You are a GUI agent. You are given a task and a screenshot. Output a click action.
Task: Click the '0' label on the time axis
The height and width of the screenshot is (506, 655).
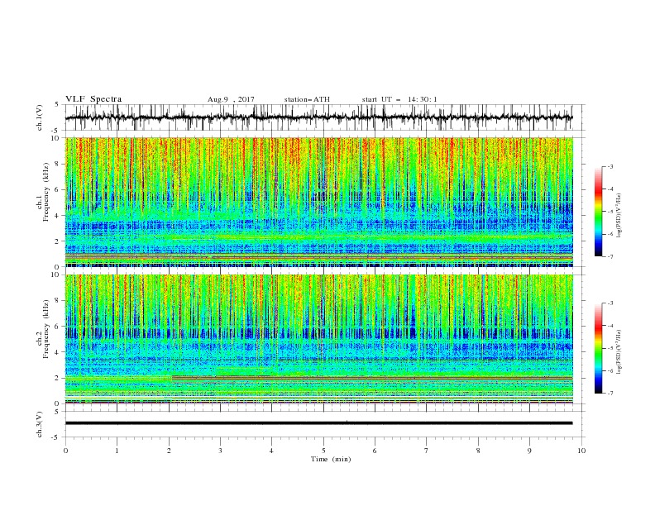click(x=65, y=451)
